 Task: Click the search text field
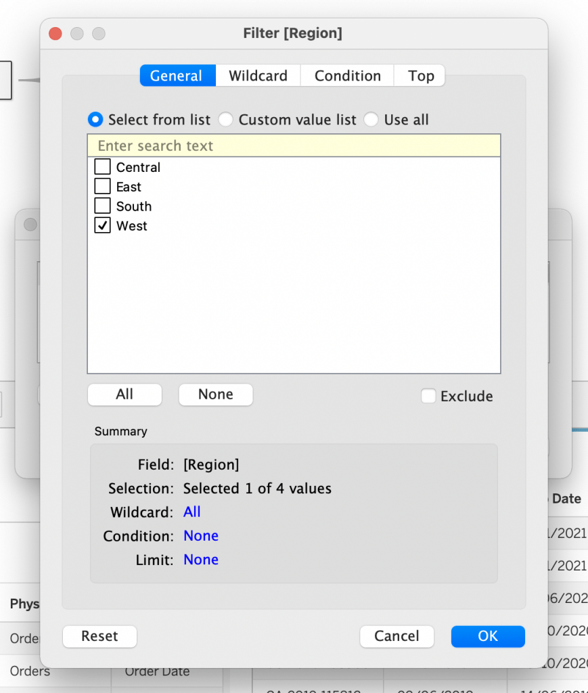point(294,146)
